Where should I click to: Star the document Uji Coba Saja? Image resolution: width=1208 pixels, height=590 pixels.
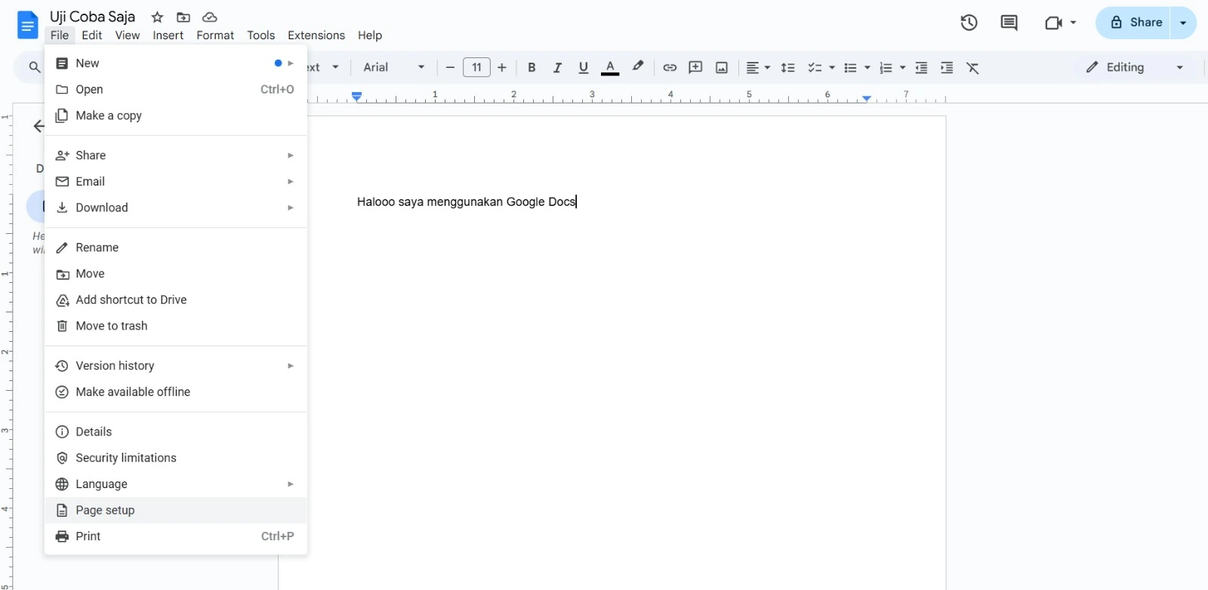[x=157, y=17]
